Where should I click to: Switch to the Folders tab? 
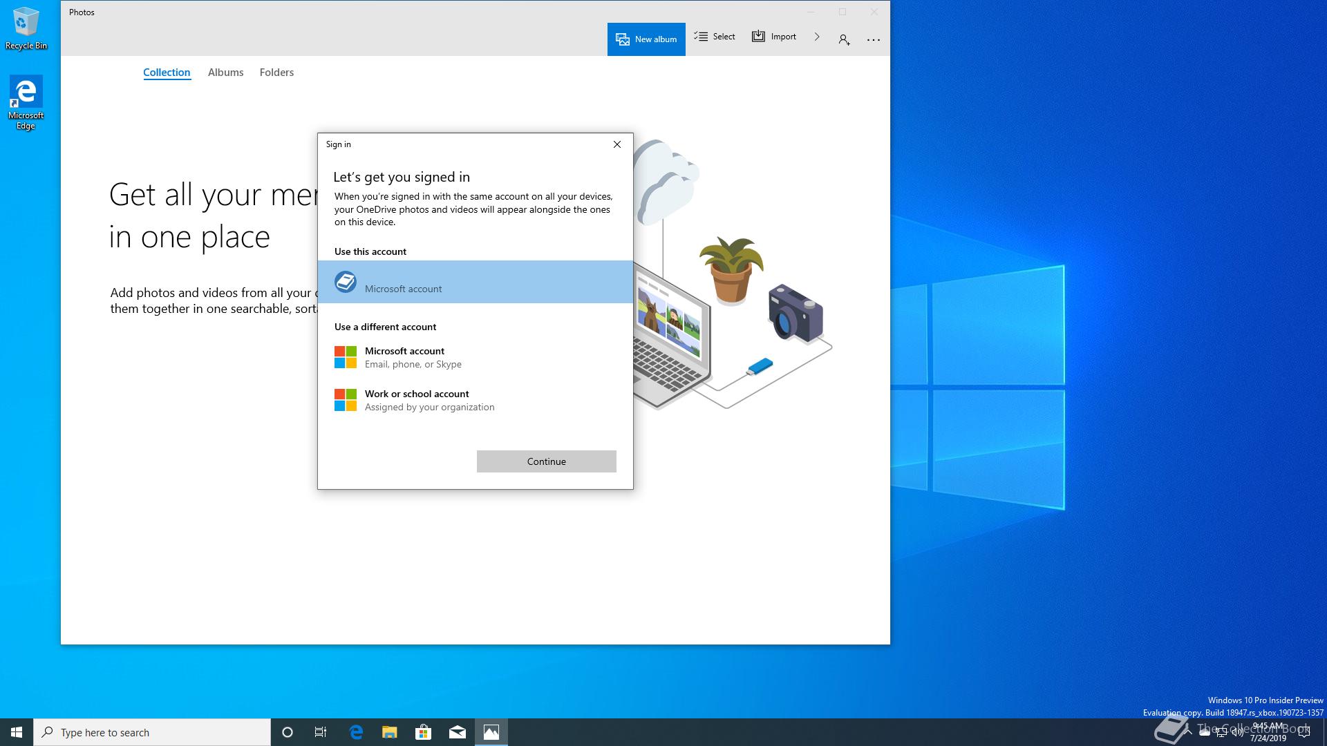(x=276, y=73)
